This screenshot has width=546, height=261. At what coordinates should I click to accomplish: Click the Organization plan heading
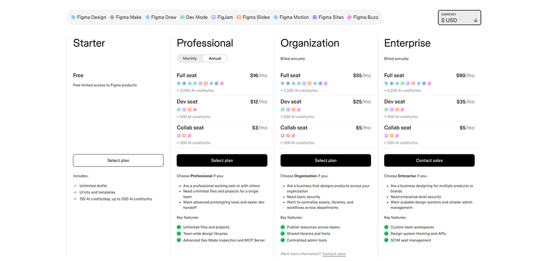[x=309, y=43]
